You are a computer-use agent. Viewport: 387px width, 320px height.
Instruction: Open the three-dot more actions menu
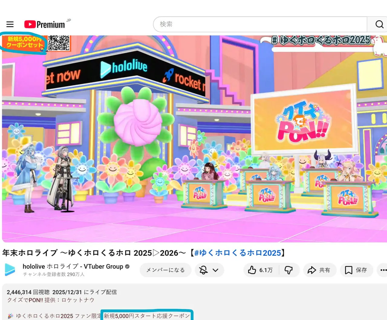tap(383, 270)
